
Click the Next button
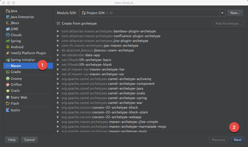click(x=237, y=140)
